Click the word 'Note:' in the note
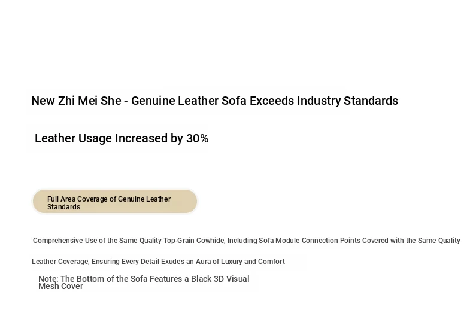 pos(48,279)
